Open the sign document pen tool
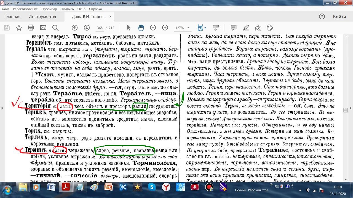 258,28
